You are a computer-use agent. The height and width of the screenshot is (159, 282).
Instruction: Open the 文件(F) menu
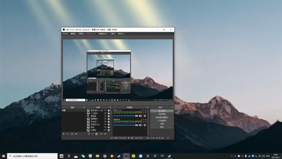pyautogui.click(x=65, y=34)
